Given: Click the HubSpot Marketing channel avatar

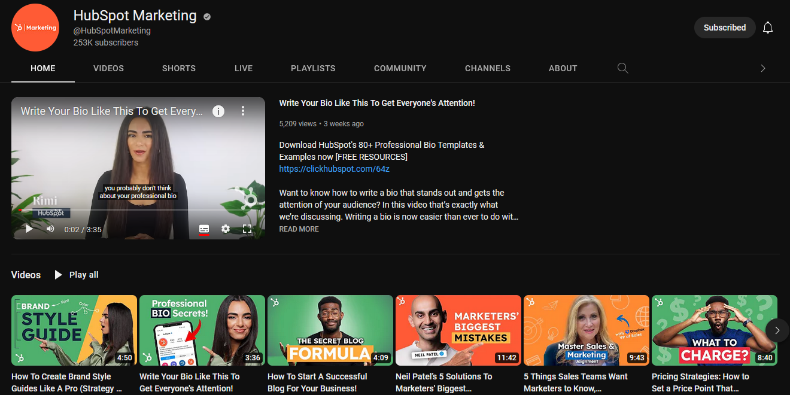Looking at the screenshot, I should coord(35,28).
